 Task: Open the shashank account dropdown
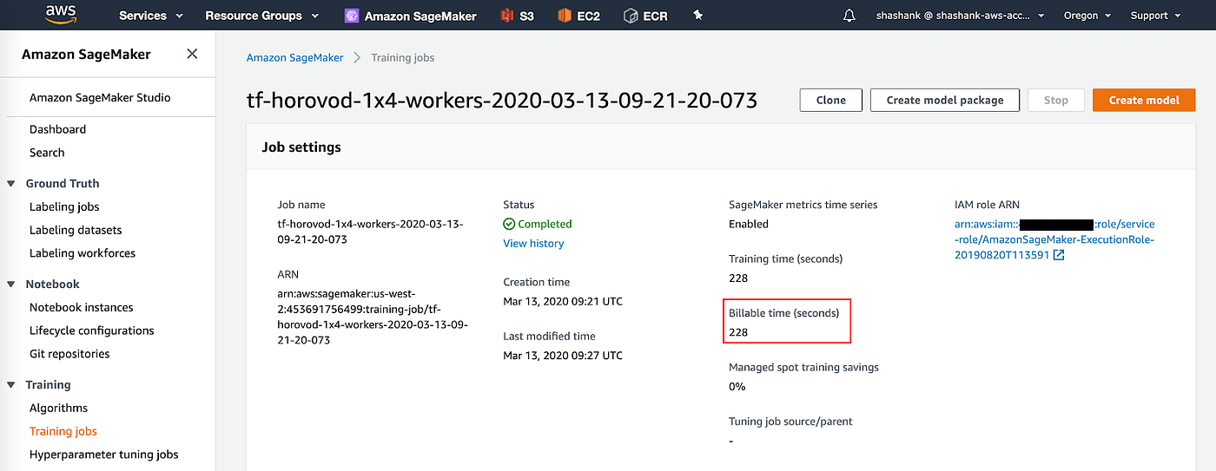[x=962, y=16]
